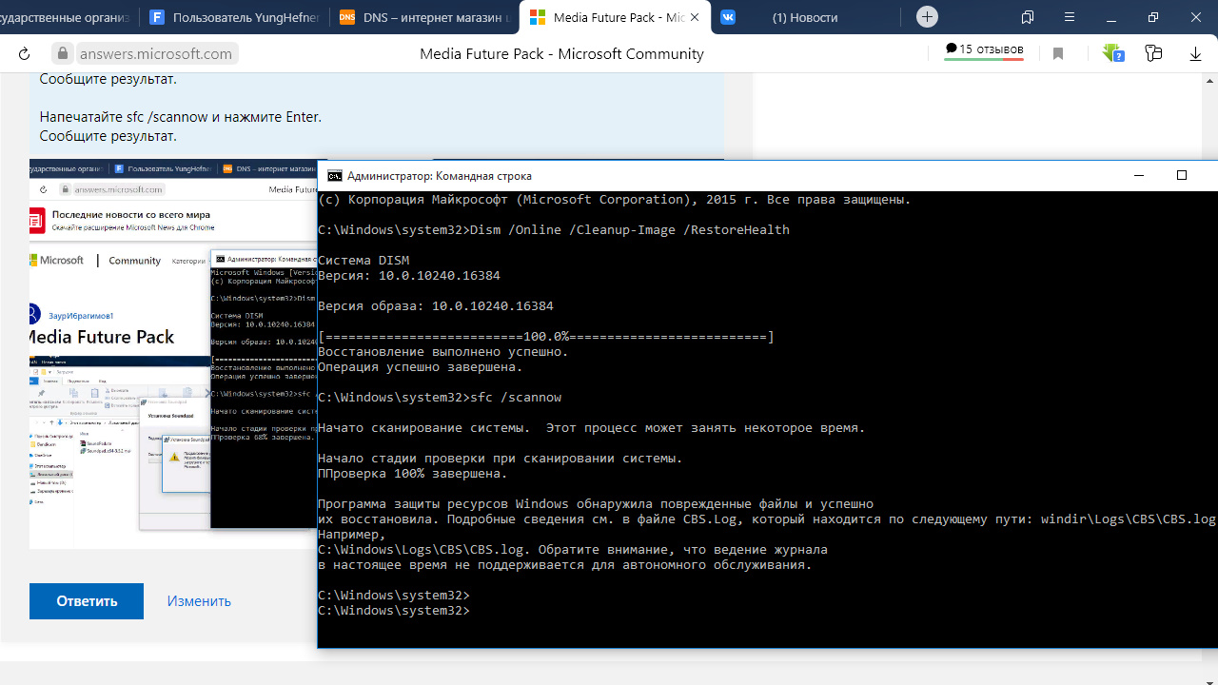
Task: Open the browser downloads panel
Action: (x=1196, y=54)
